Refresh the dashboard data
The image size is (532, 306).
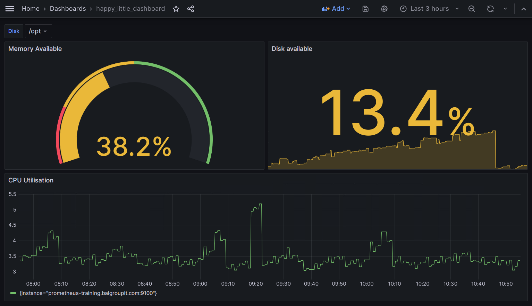point(490,9)
